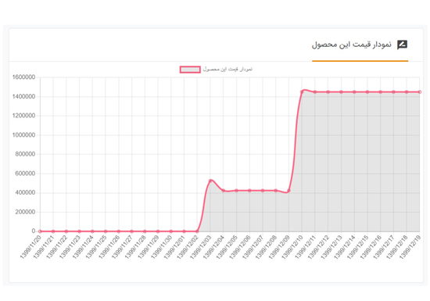This screenshot has height=301, width=430.
Task: Click the chart icon beside the price chart heading
Action: [402, 45]
